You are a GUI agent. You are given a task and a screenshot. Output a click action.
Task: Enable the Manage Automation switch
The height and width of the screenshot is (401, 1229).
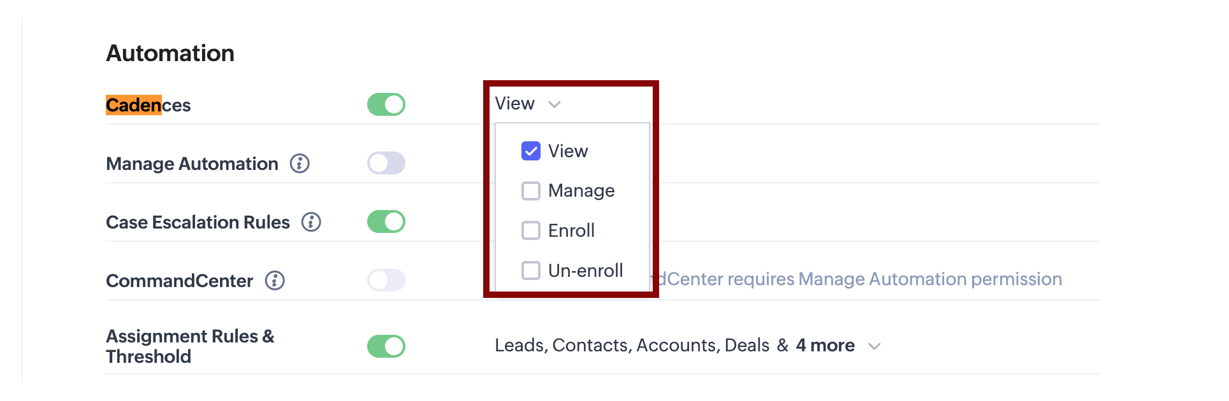[386, 163]
